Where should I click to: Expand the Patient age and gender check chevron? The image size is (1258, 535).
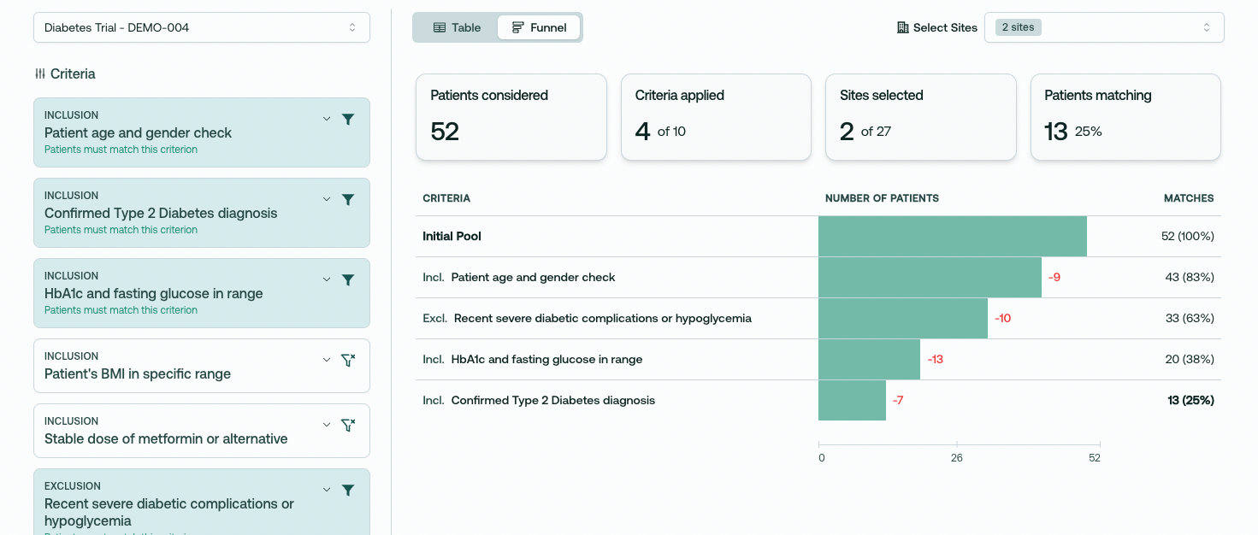(x=327, y=120)
